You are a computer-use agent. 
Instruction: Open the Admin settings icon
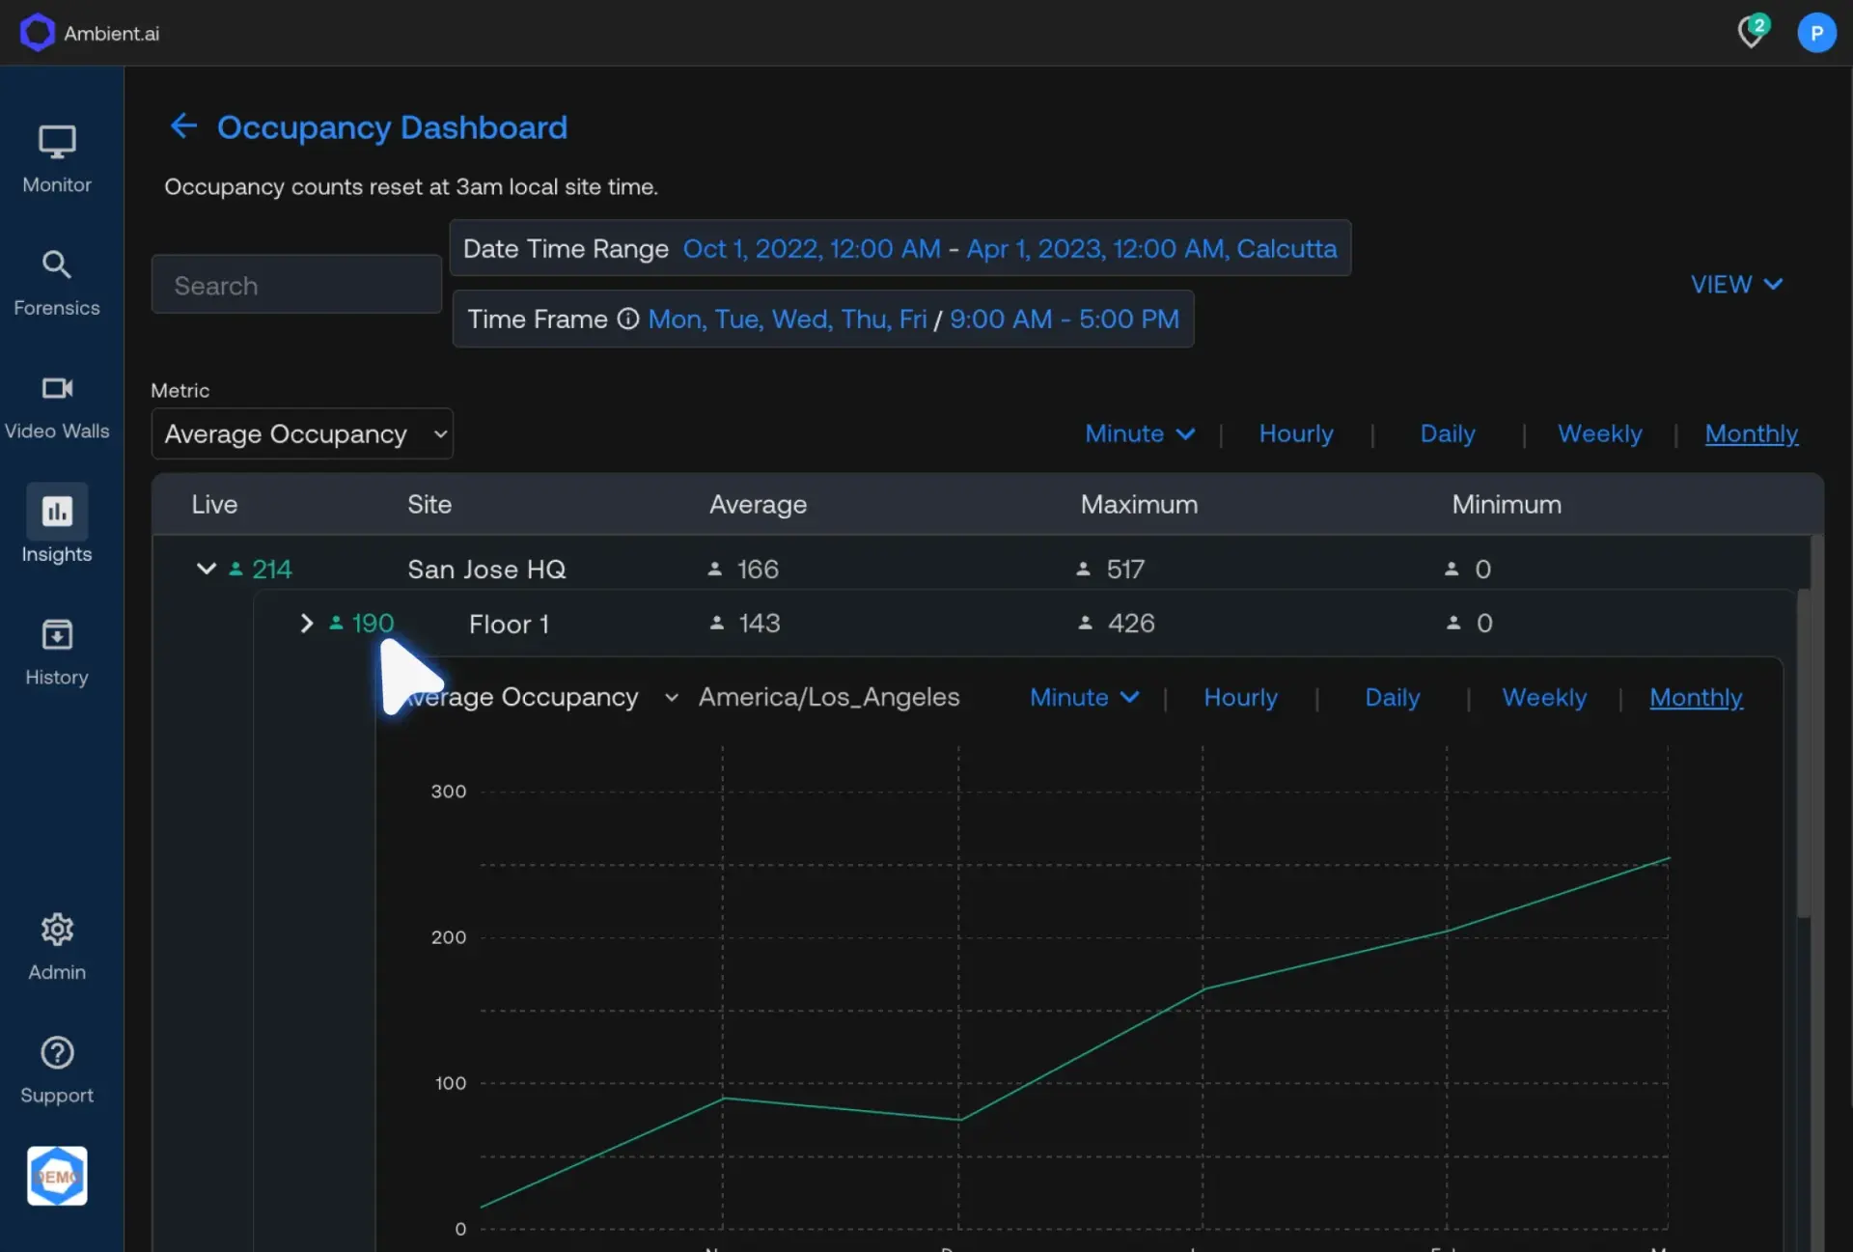57,942
